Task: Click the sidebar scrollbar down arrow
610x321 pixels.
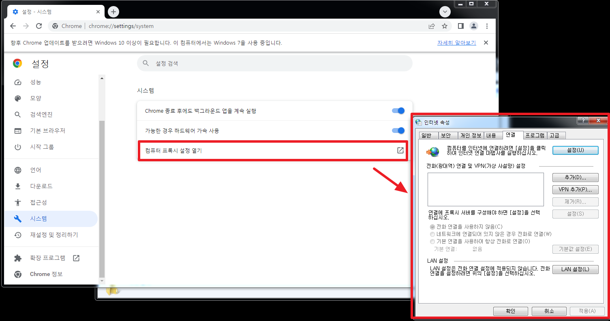Action: (102, 280)
